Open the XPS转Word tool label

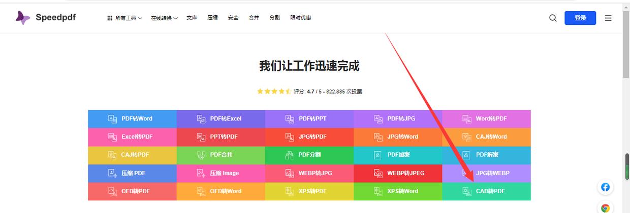pyautogui.click(x=403, y=191)
